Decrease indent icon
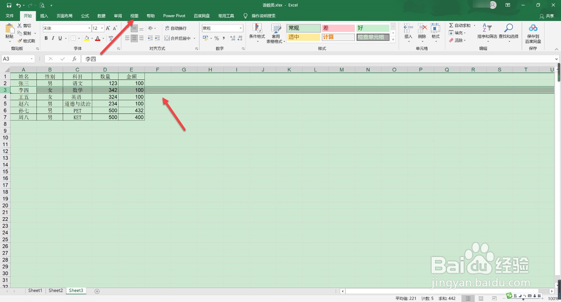The width and height of the screenshot is (561, 302). [150, 38]
